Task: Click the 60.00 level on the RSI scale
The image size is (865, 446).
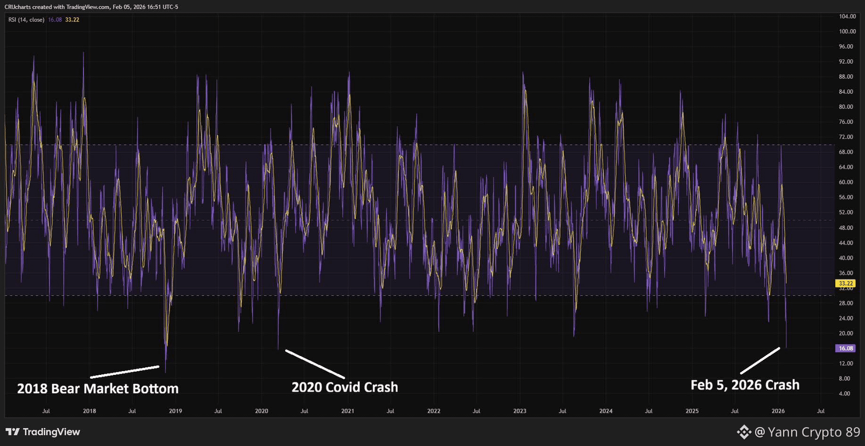Action: point(846,183)
